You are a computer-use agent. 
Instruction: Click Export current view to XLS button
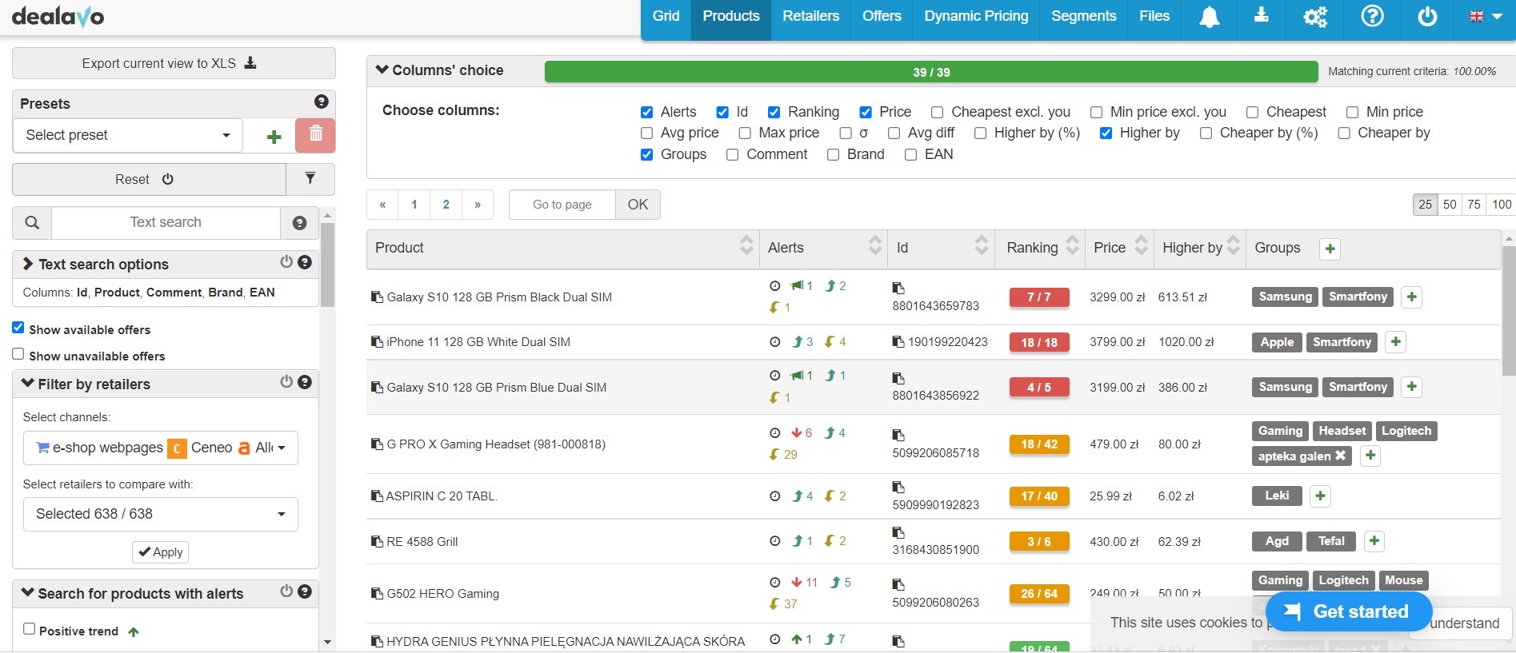pos(174,63)
